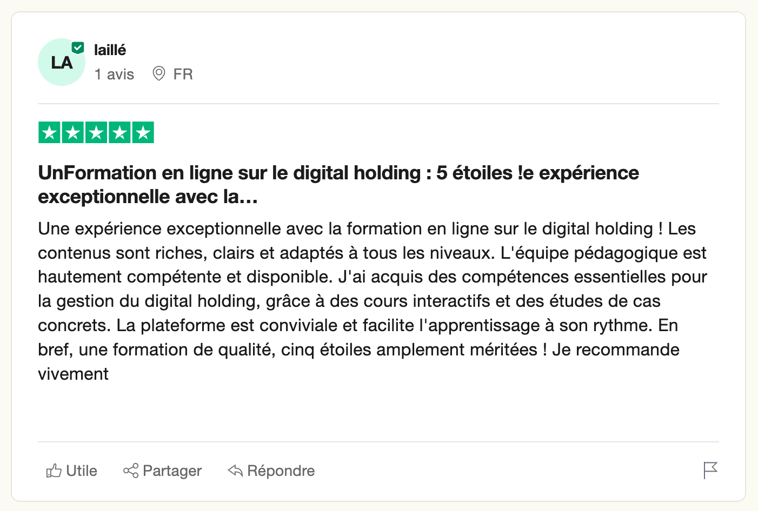Click the '1 avis' review count
The height and width of the screenshot is (511, 758).
114,74
